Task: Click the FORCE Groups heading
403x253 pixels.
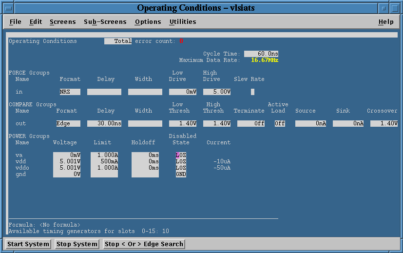Action: point(29,73)
